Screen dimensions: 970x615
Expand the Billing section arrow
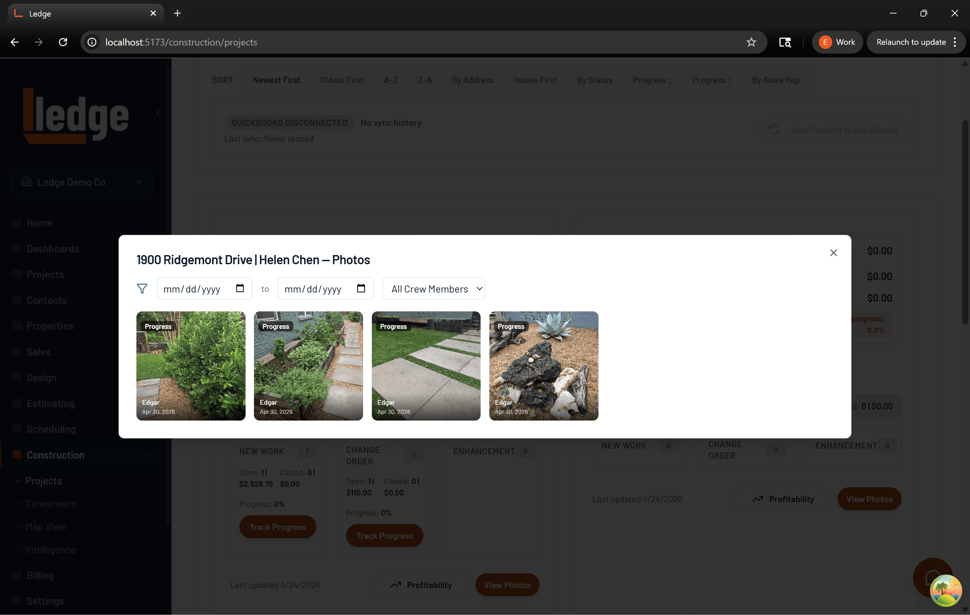148,575
